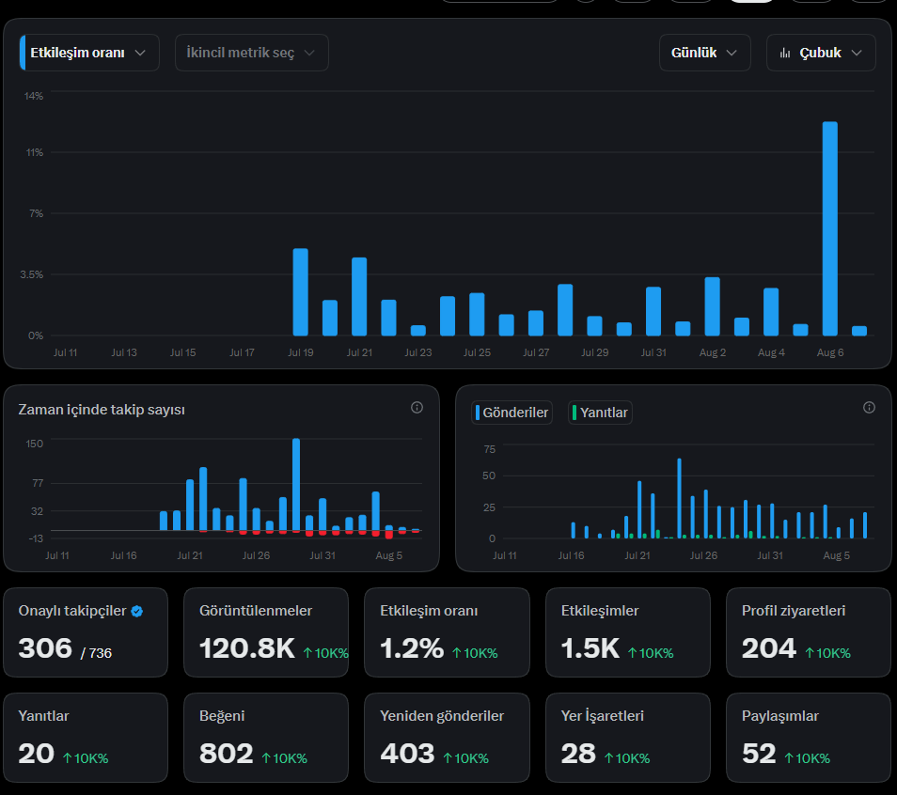This screenshot has height=795, width=897.
Task: Click the bar chart icon beside Çubuk
Action: 785,54
